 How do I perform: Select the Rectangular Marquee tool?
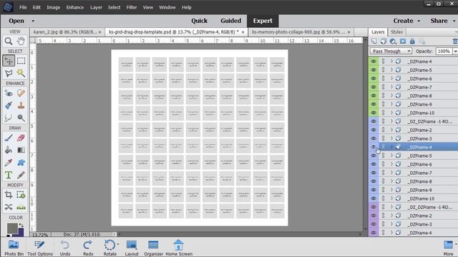coord(21,61)
